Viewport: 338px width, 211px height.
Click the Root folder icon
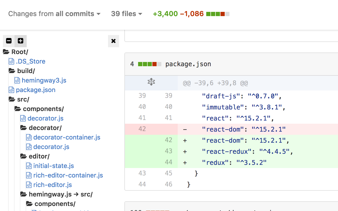6,52
